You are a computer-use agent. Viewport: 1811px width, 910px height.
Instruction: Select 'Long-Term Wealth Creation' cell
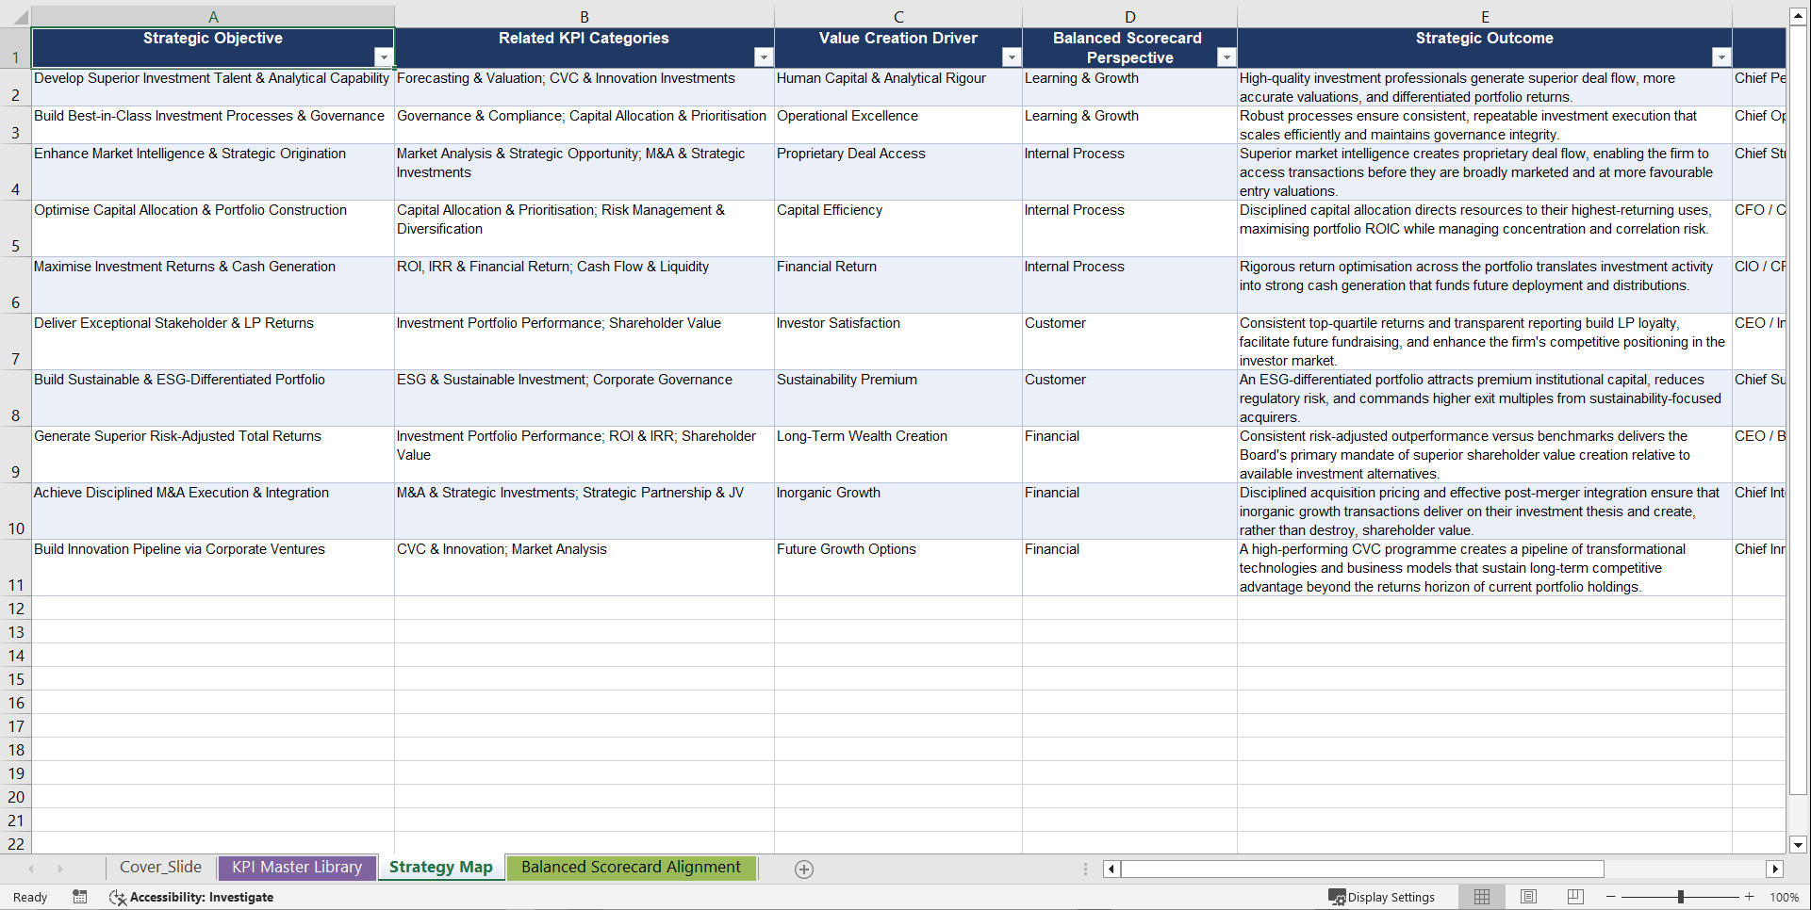898,455
